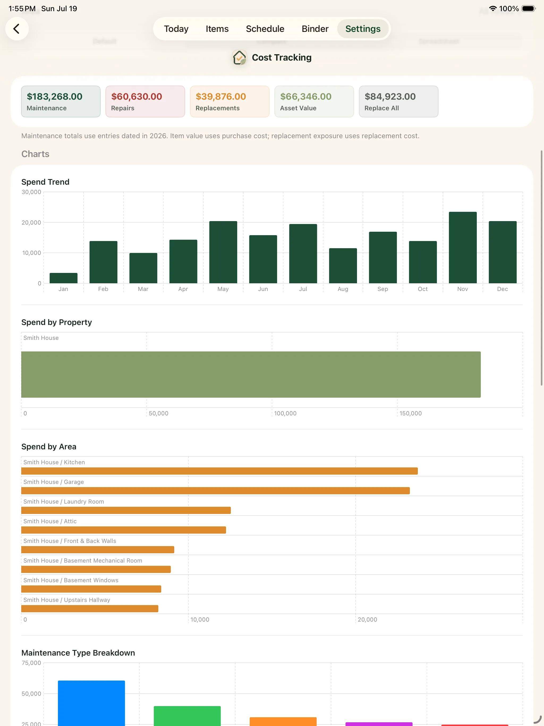The width and height of the screenshot is (544, 726).
Task: Click the 'Smith House / Laundry Room' label
Action: (x=64, y=501)
